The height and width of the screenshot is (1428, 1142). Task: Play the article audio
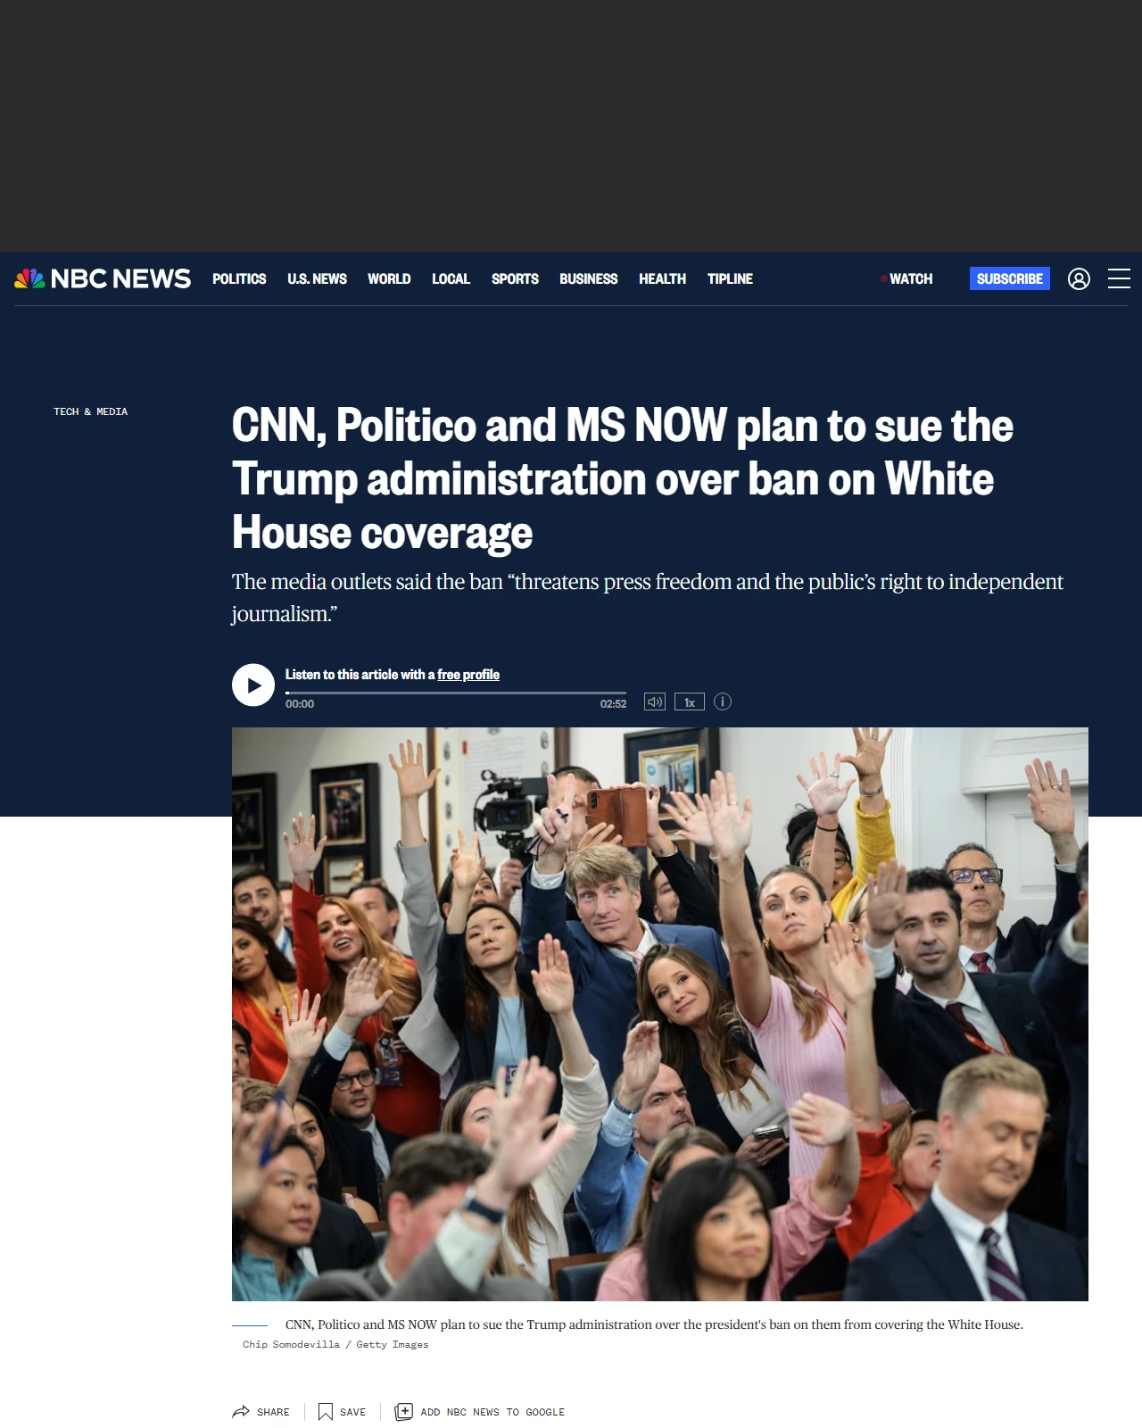[253, 685]
